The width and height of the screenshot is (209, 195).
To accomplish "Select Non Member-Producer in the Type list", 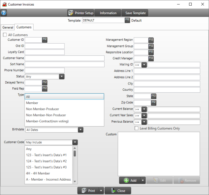I will coord(42,109).
